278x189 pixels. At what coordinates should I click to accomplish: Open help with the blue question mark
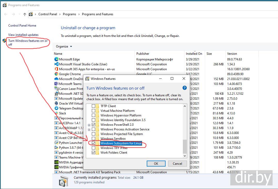[x=184, y=88]
